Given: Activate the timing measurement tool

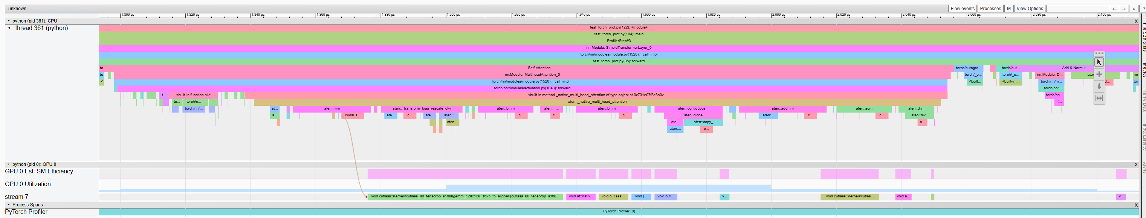Looking at the screenshot, I should point(1099,98).
